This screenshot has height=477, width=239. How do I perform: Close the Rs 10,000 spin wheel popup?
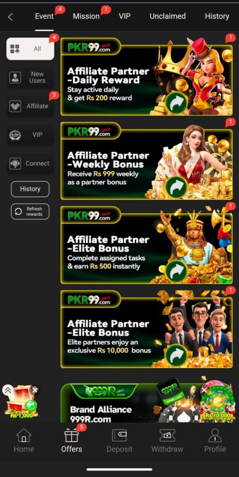(205, 390)
